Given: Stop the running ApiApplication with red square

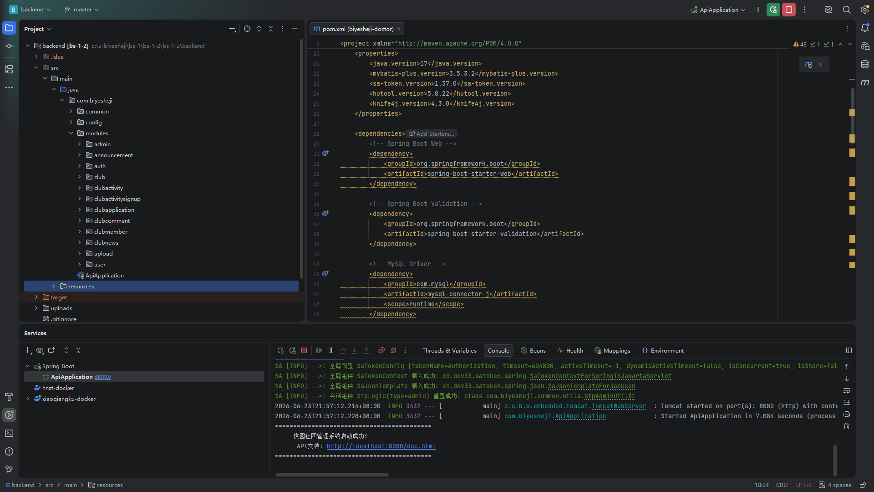Looking at the screenshot, I should (789, 10).
